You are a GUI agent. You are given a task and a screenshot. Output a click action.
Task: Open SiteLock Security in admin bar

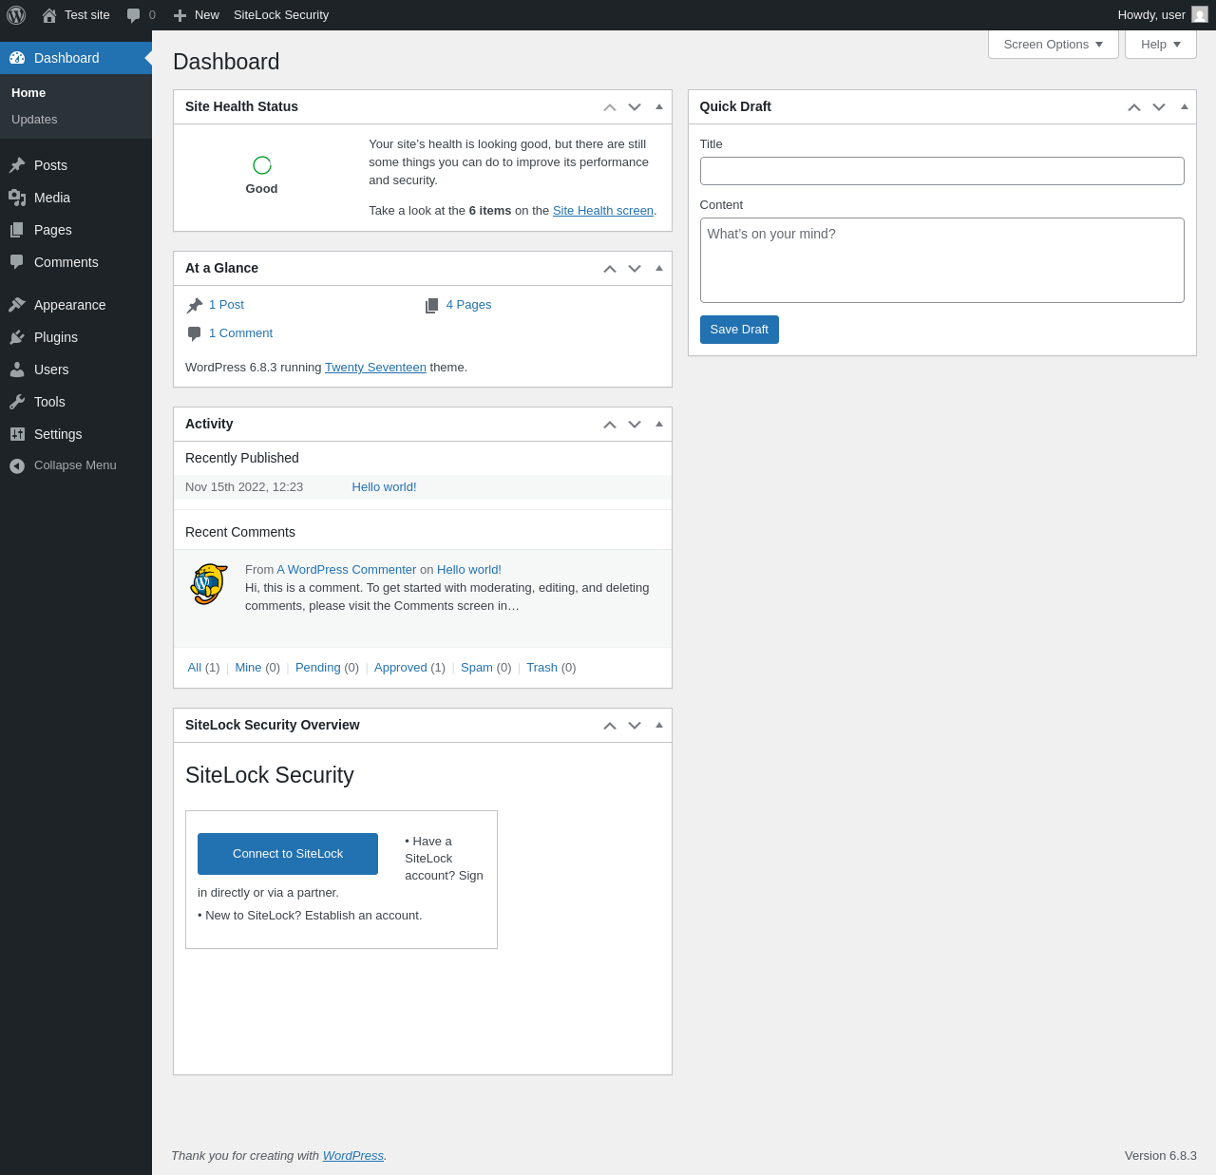[x=281, y=15]
